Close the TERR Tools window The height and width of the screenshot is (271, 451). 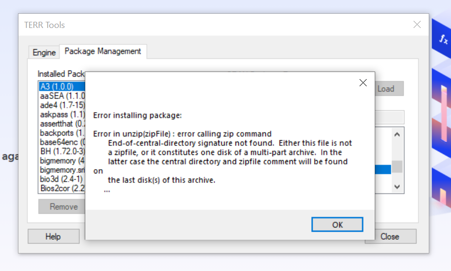point(417,25)
